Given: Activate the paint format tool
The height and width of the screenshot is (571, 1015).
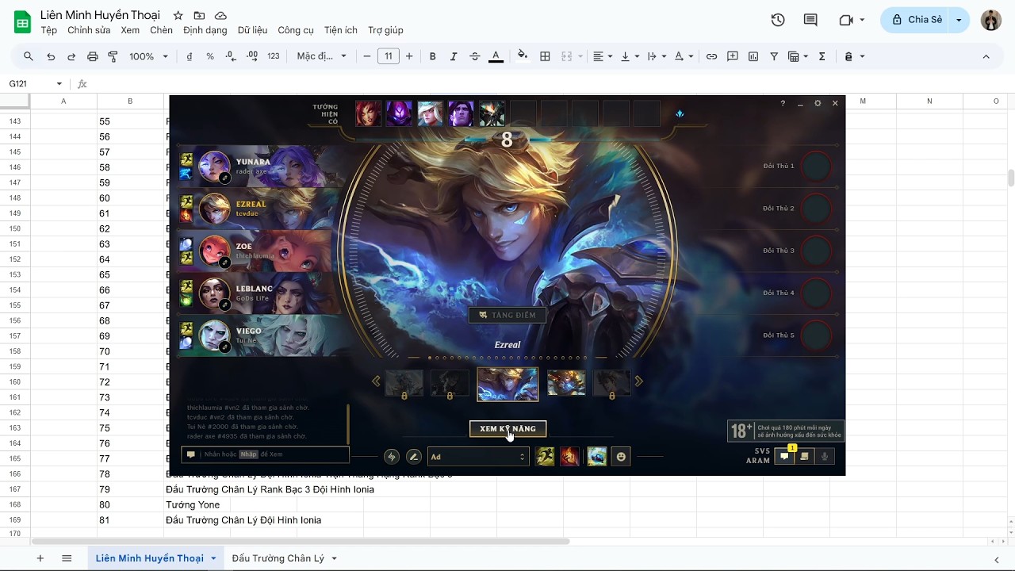Looking at the screenshot, I should tap(113, 56).
